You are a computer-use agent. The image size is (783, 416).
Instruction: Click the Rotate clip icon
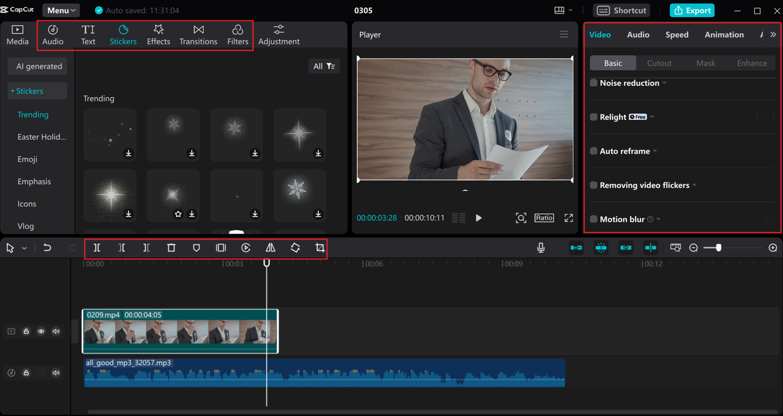click(x=295, y=248)
